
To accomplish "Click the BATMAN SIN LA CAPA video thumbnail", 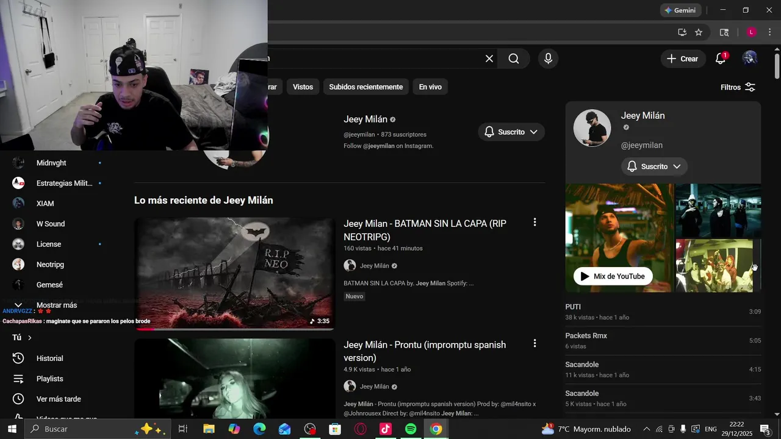I will pos(235,274).
